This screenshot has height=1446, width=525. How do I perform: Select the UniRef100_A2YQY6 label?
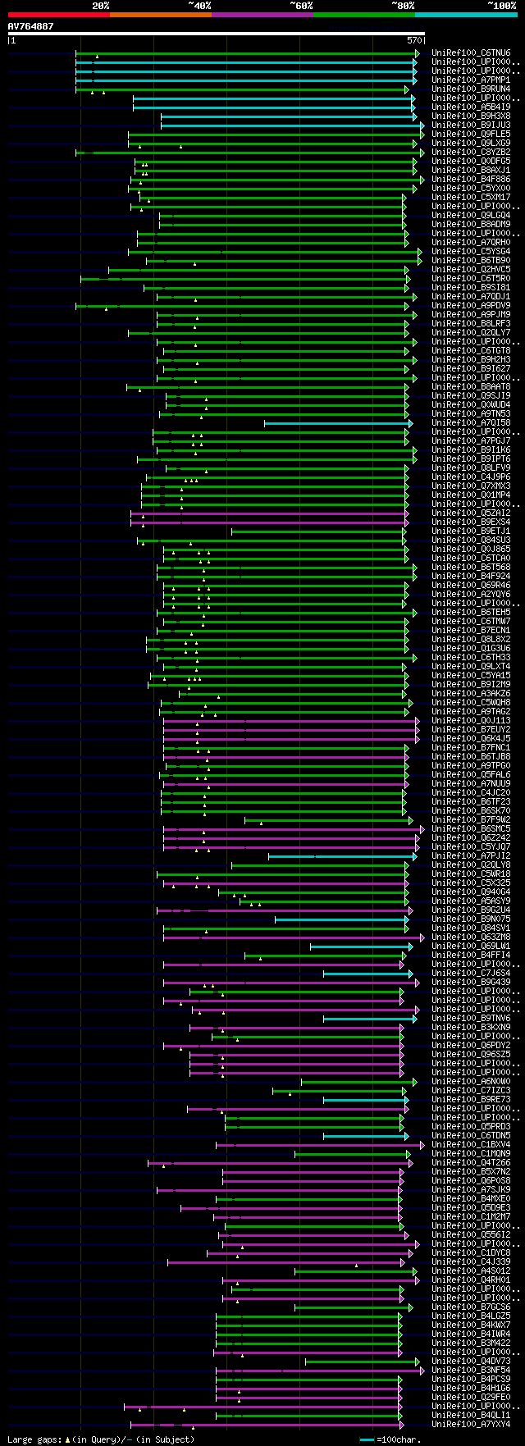(471, 594)
